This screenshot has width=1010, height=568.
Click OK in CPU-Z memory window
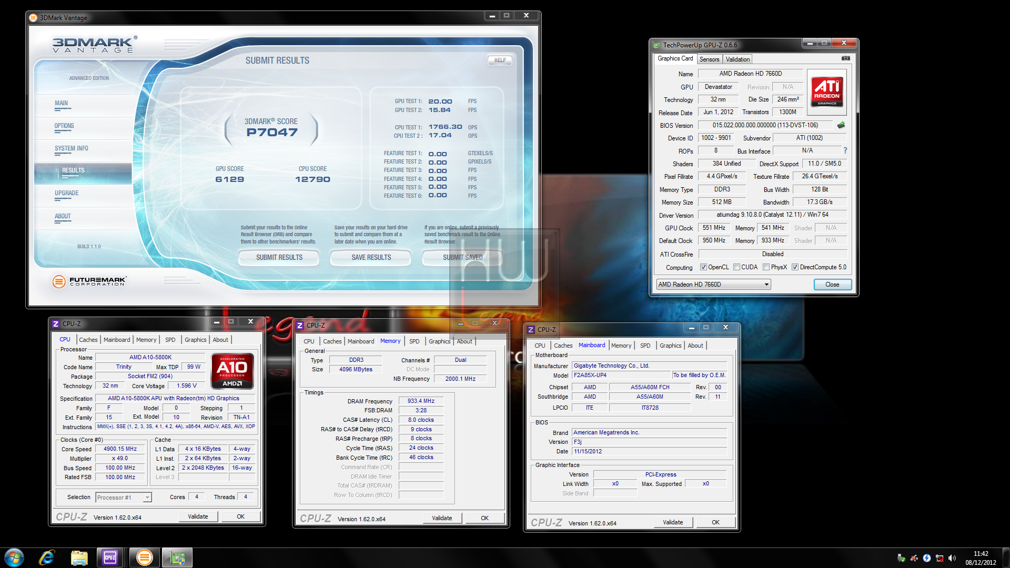click(484, 518)
